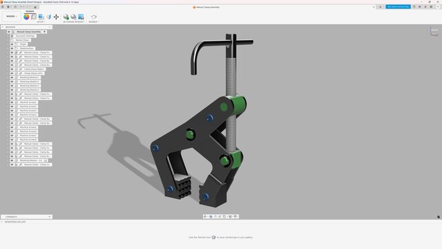Open the notifications icon in title bar
This screenshot has width=442, height=249.
425,7
